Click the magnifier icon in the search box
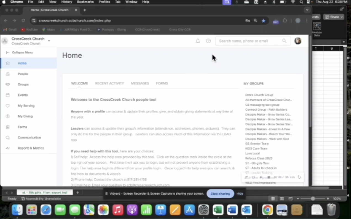The height and width of the screenshot is (219, 351). [284, 41]
